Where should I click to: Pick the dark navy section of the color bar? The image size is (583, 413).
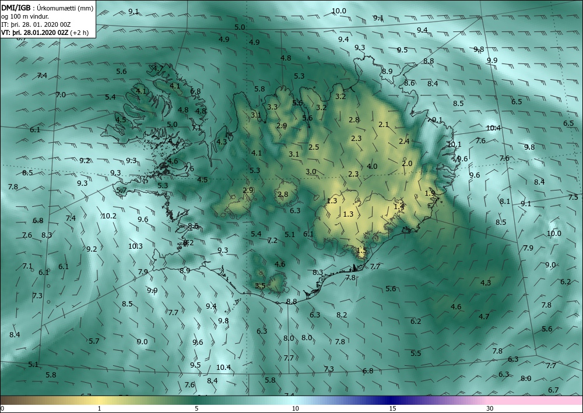coord(391,400)
